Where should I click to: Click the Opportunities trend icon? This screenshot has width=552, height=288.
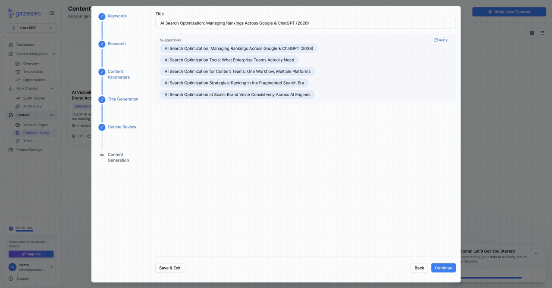(x=18, y=80)
